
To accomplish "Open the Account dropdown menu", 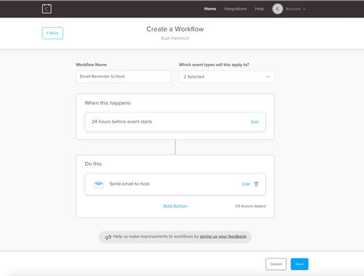I will (295, 9).
